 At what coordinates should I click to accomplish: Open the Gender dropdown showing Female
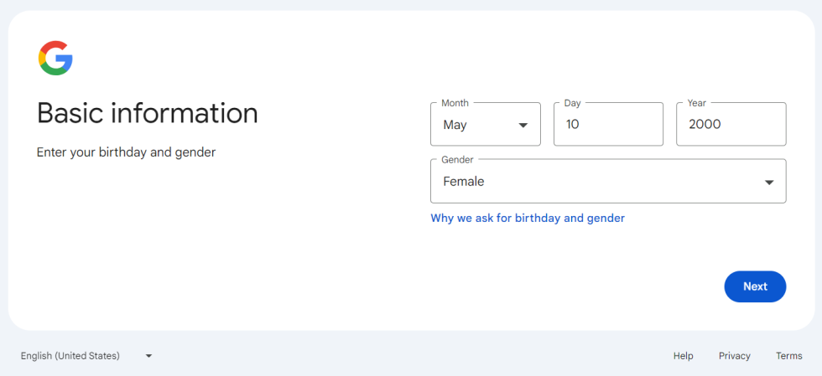(608, 181)
